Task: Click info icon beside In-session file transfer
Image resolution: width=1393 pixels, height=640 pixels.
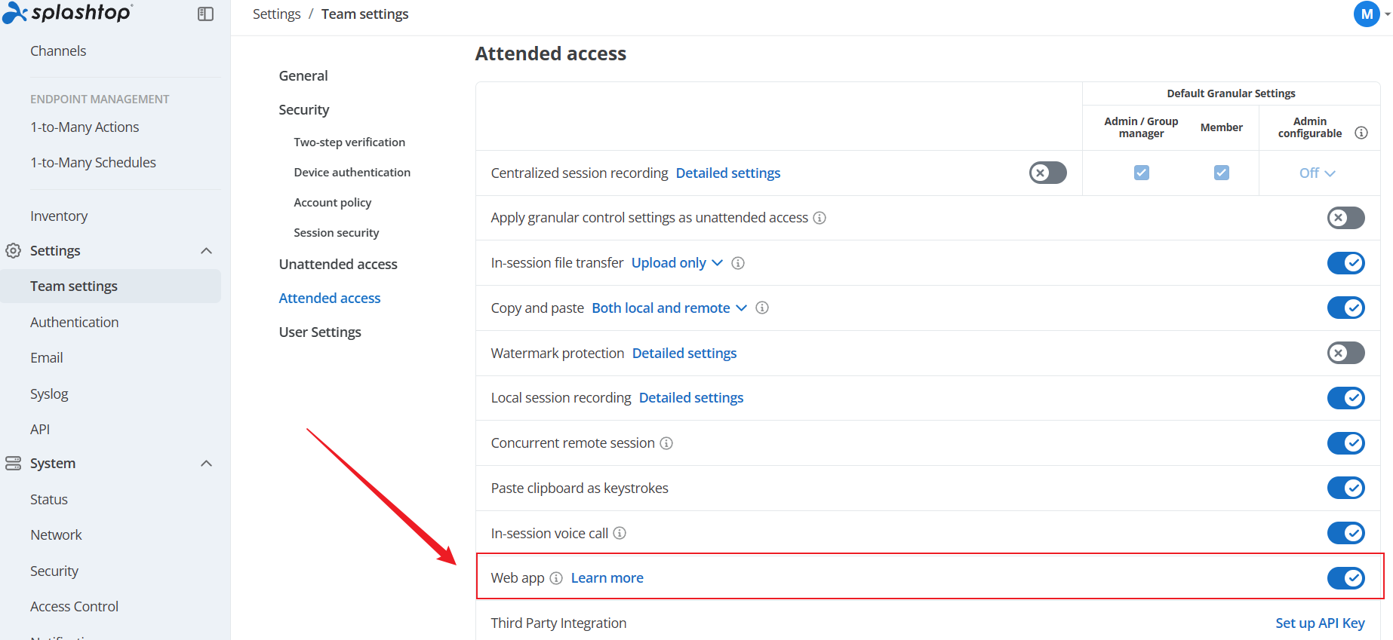Action: click(738, 263)
